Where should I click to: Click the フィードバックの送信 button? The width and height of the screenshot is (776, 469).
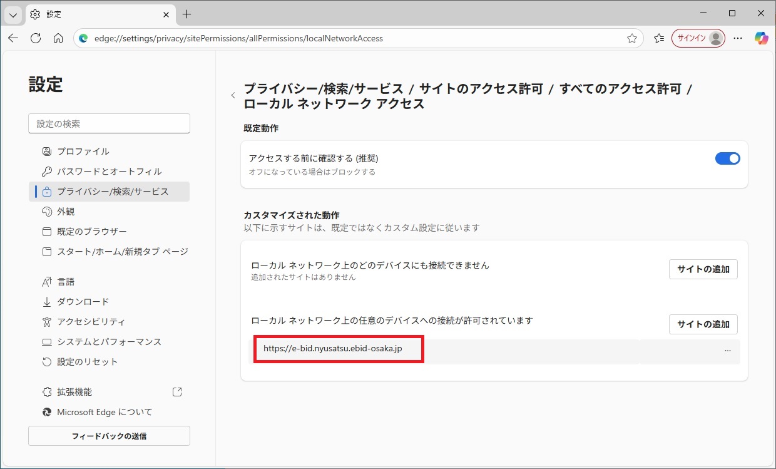pyautogui.click(x=109, y=436)
